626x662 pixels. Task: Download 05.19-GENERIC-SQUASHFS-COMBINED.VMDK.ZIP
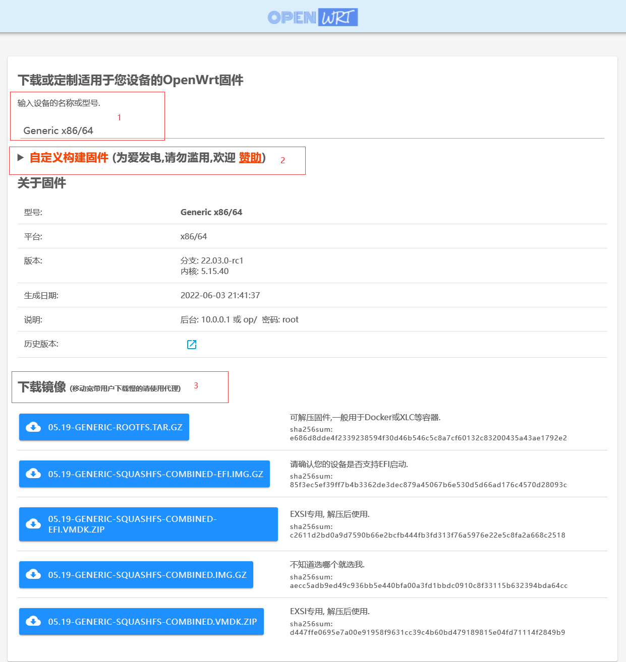(x=152, y=622)
